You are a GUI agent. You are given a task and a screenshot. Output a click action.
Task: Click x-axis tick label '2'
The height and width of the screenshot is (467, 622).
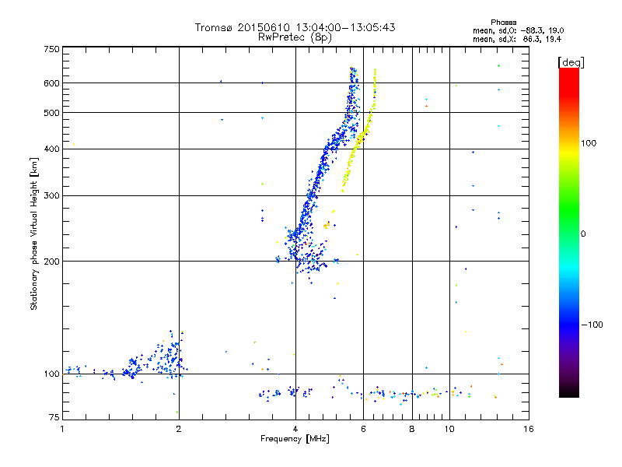coord(179,429)
